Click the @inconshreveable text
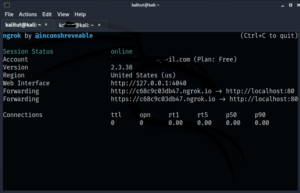300x193 pixels. click(64, 36)
